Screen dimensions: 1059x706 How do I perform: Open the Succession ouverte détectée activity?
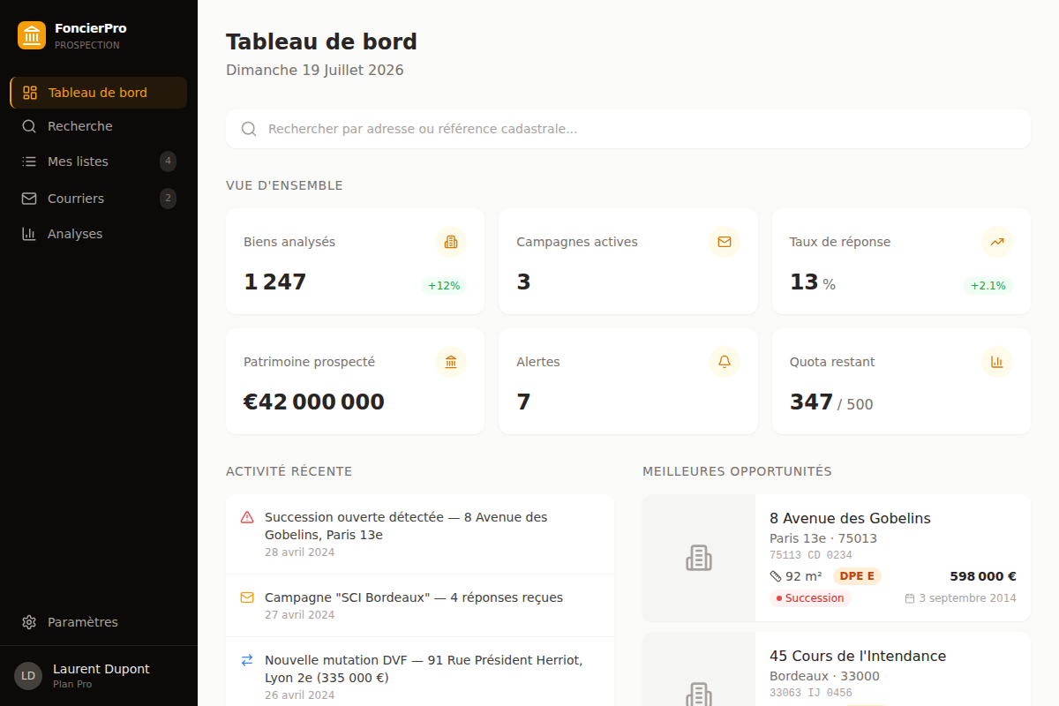[x=420, y=534]
